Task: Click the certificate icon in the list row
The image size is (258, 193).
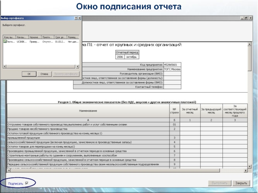Action: point(5,41)
